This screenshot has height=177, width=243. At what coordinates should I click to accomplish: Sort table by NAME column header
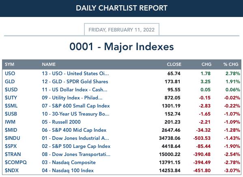[x=49, y=64]
